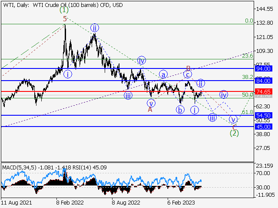This screenshot has width=278, height=208.
Task: Select the 8 Feb 2022 date label
Action: coord(70,202)
